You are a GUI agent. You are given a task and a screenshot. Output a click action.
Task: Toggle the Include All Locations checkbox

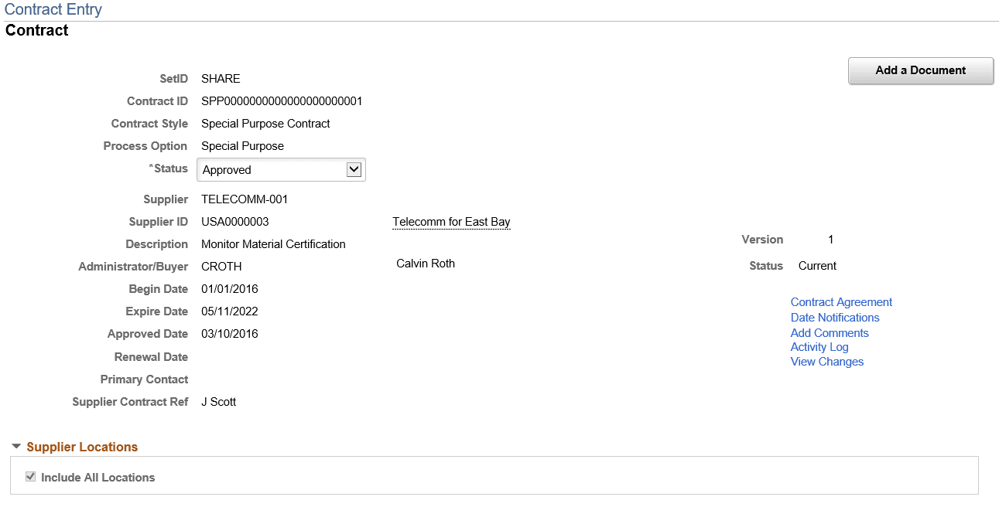click(30, 476)
